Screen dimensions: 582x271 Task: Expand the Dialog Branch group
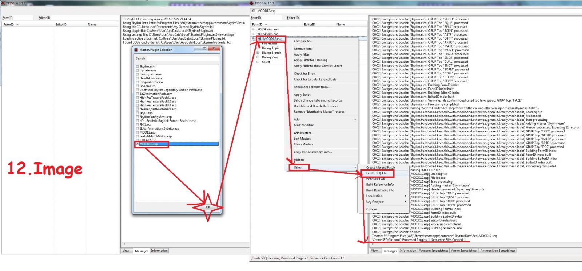(x=258, y=53)
